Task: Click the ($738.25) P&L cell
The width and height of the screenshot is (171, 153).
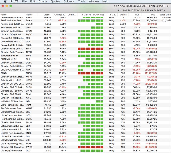Action: 151,59
